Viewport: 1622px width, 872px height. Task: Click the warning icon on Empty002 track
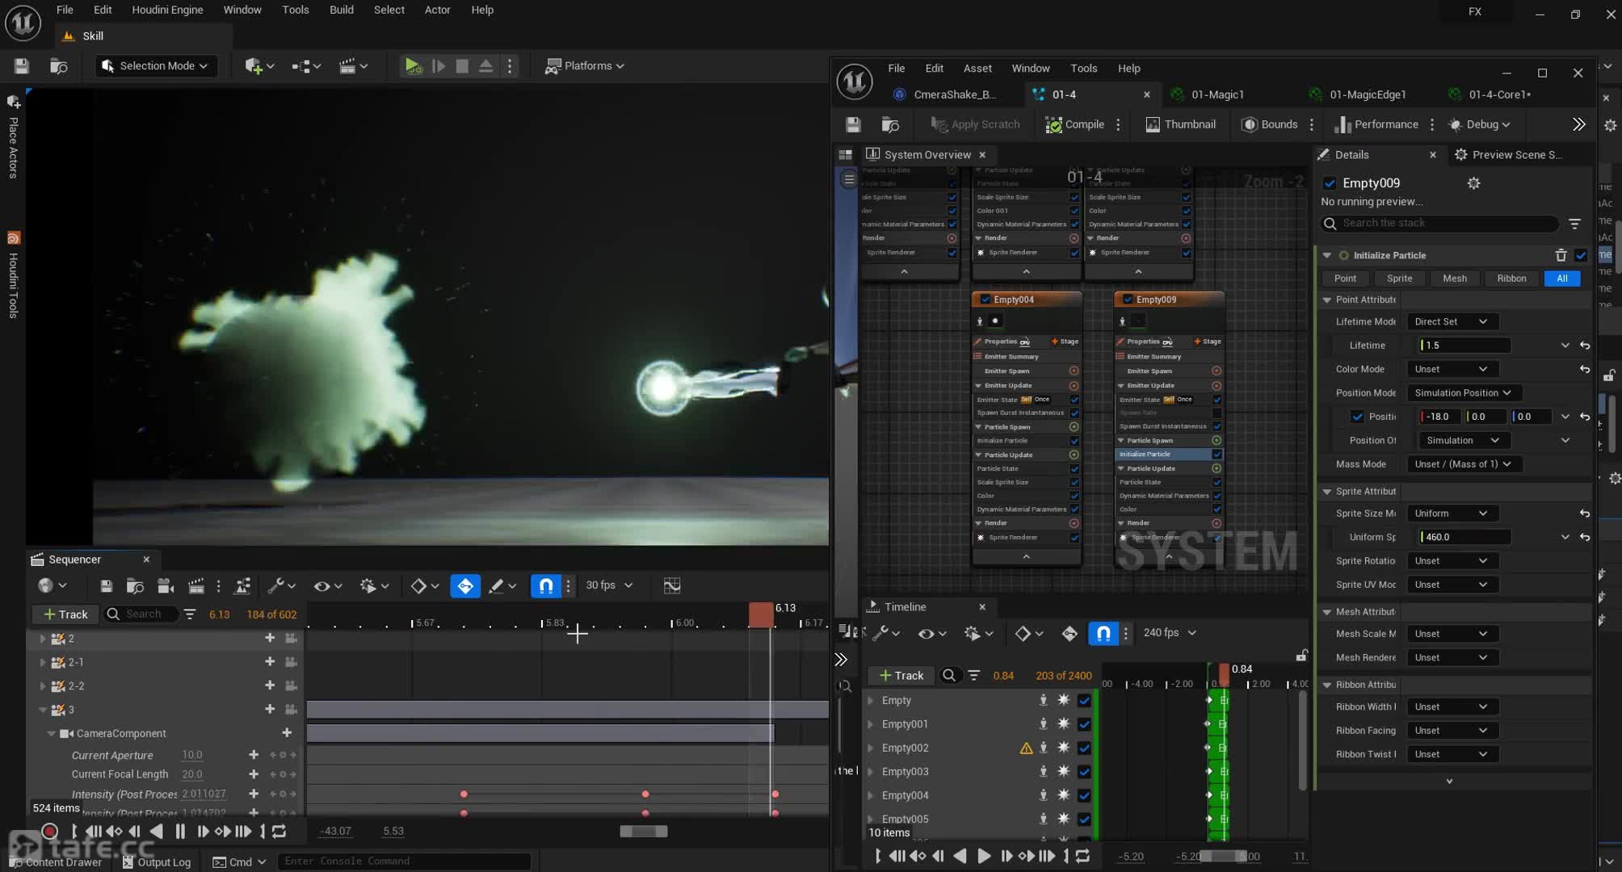[x=1026, y=748]
